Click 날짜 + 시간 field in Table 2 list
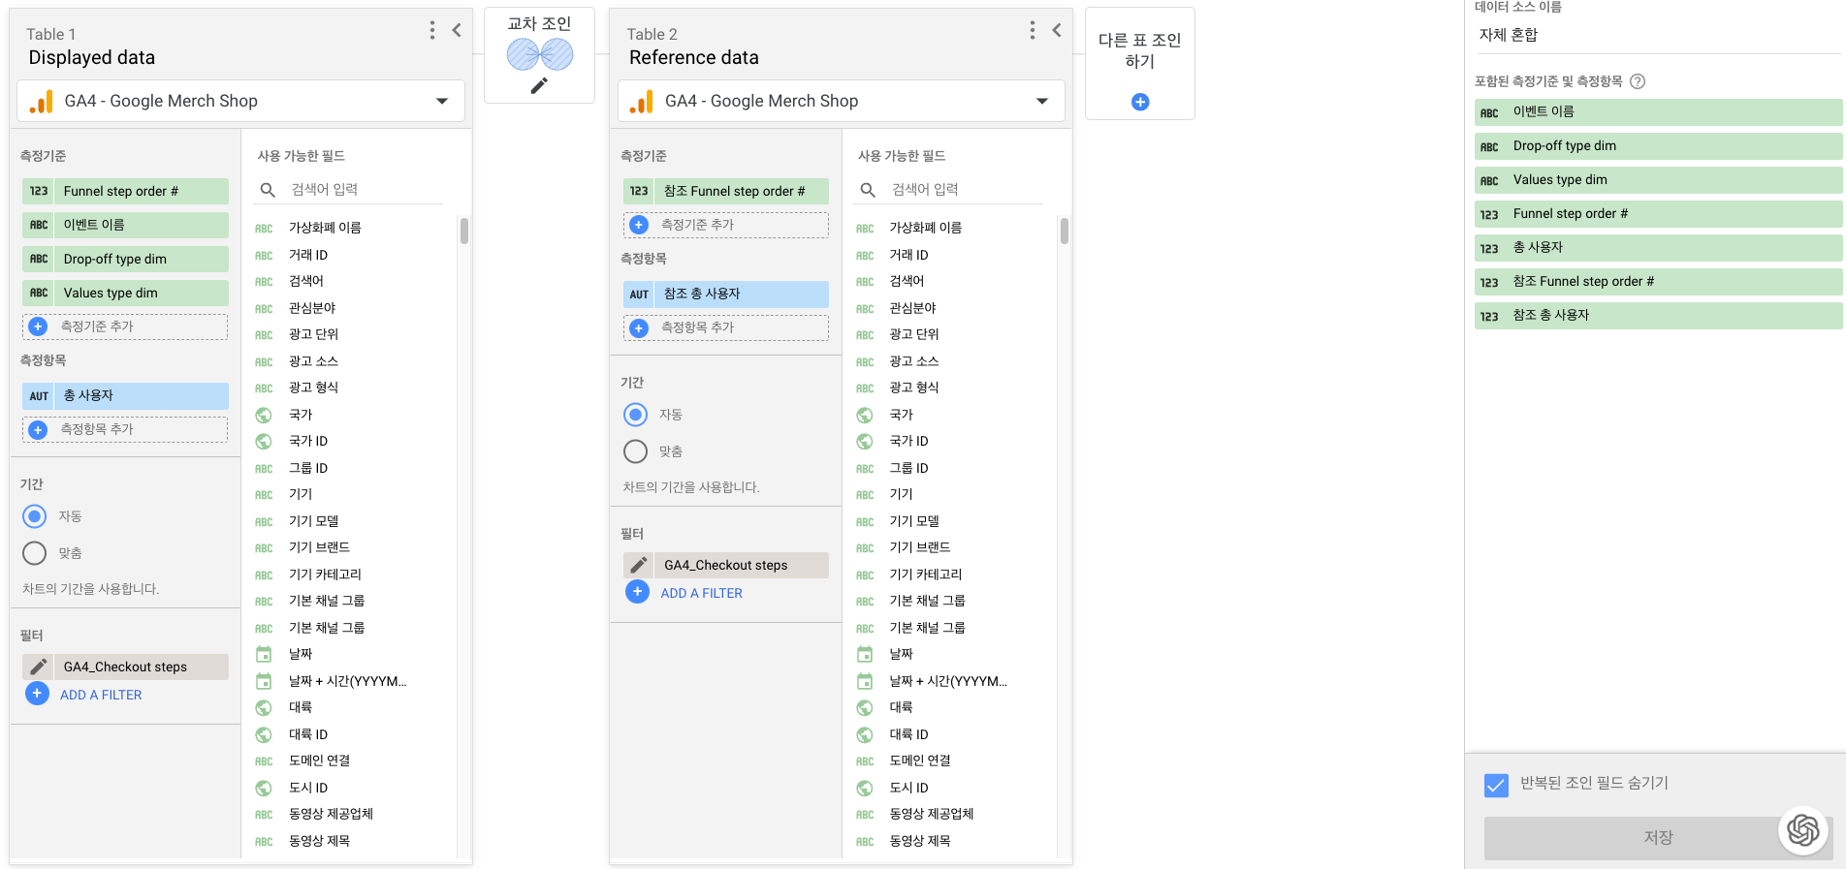The height and width of the screenshot is (869, 1846). click(x=948, y=681)
